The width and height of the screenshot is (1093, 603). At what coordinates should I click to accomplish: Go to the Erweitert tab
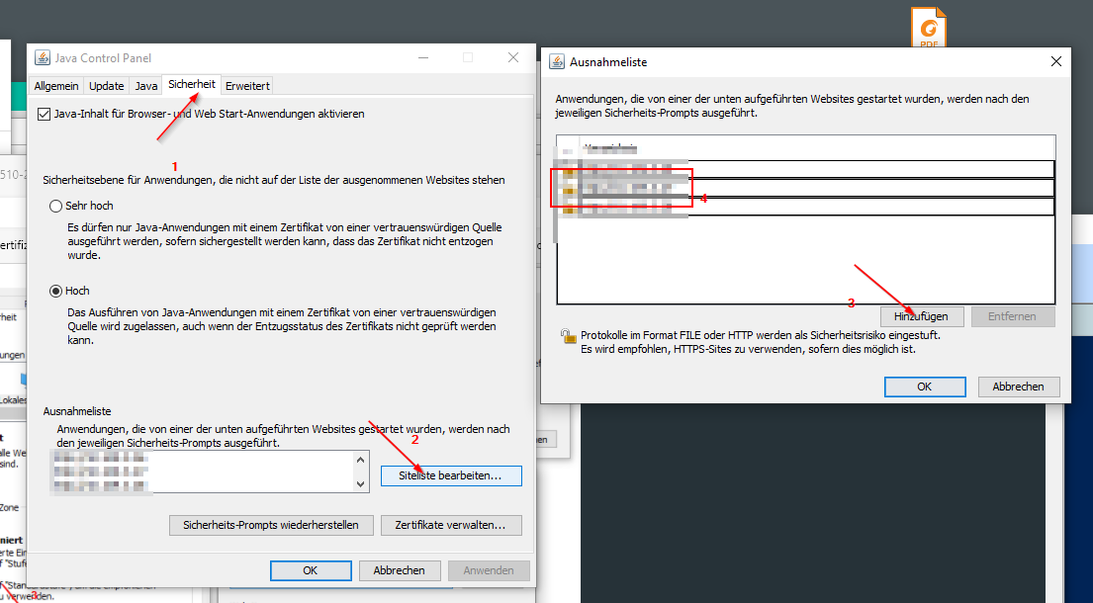[x=247, y=86]
